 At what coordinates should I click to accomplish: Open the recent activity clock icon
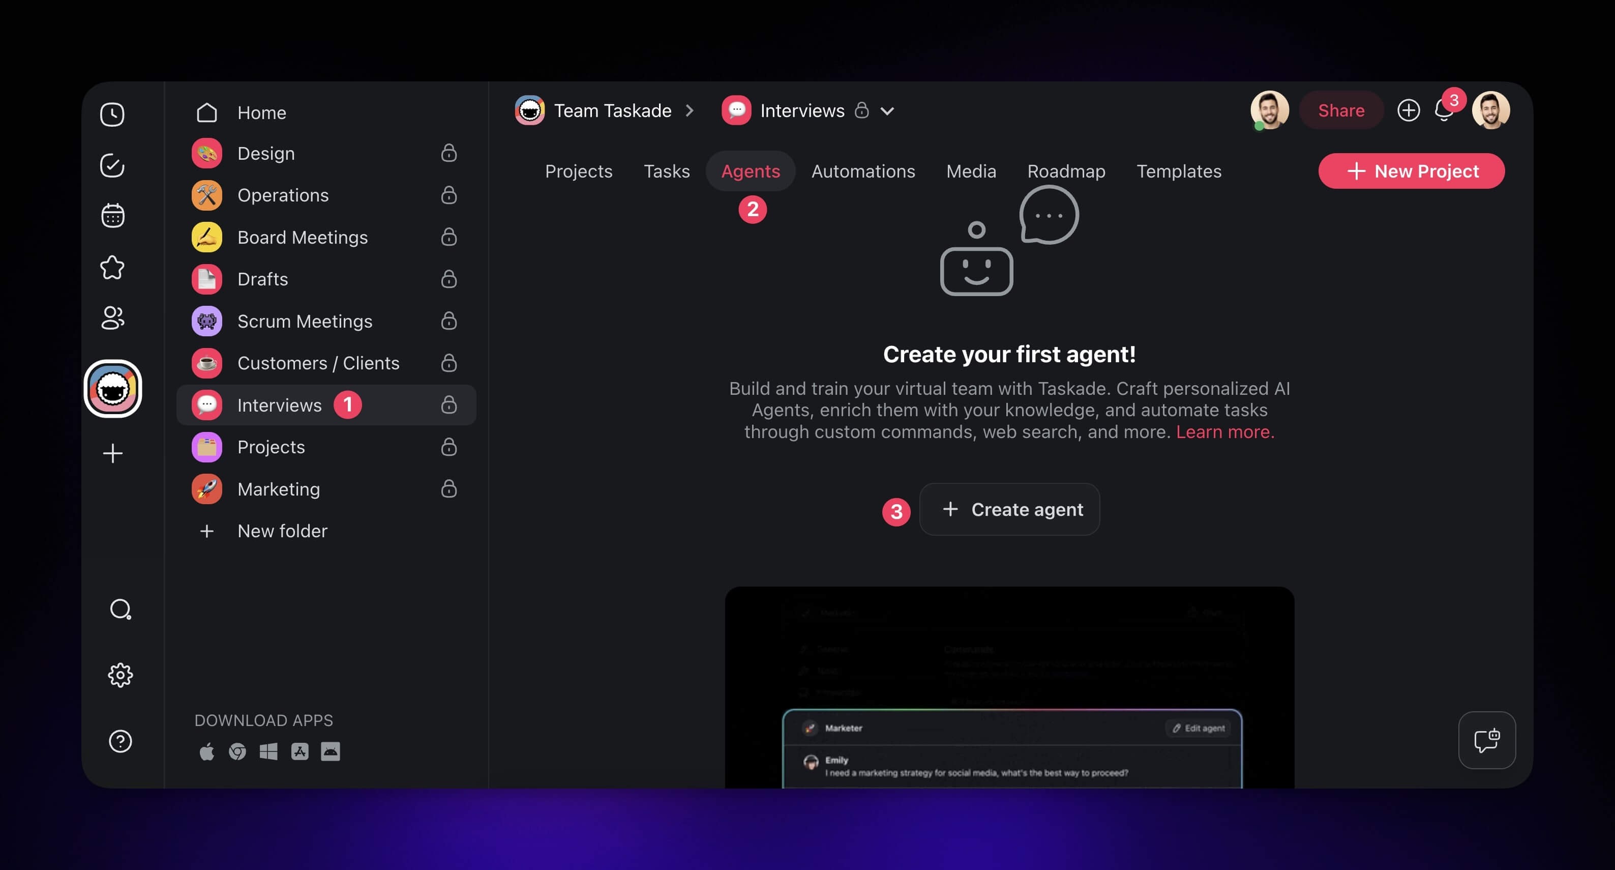(112, 114)
